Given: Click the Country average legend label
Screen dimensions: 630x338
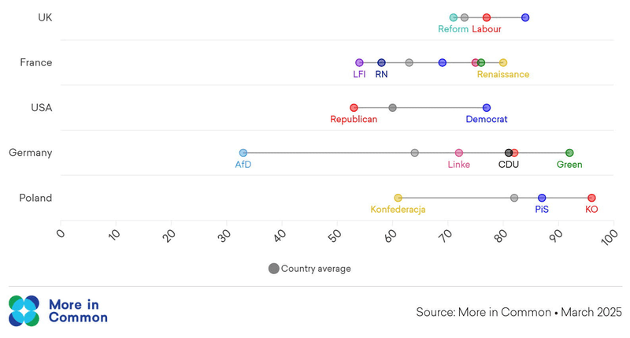Looking at the screenshot, I should pyautogui.click(x=316, y=269).
